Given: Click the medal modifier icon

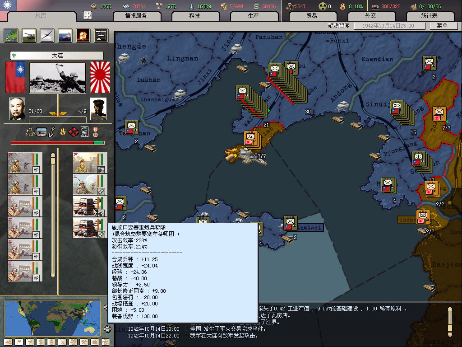Looking at the screenshot, I should [x=95, y=132].
